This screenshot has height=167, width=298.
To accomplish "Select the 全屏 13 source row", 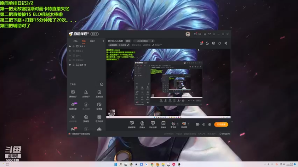I will coord(86,65).
